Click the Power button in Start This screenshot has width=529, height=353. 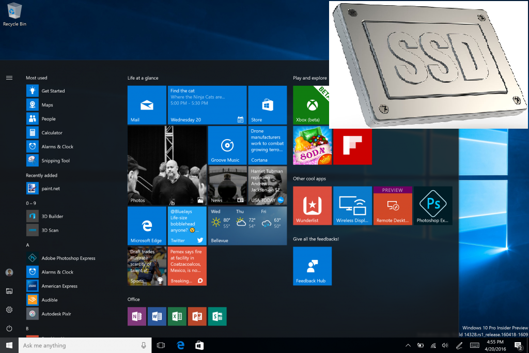(9, 328)
